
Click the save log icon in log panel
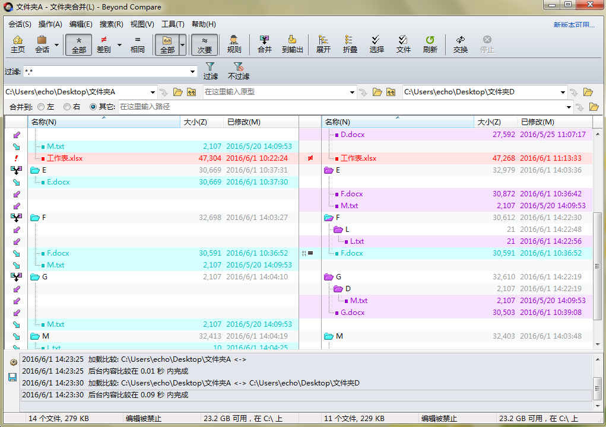point(12,377)
